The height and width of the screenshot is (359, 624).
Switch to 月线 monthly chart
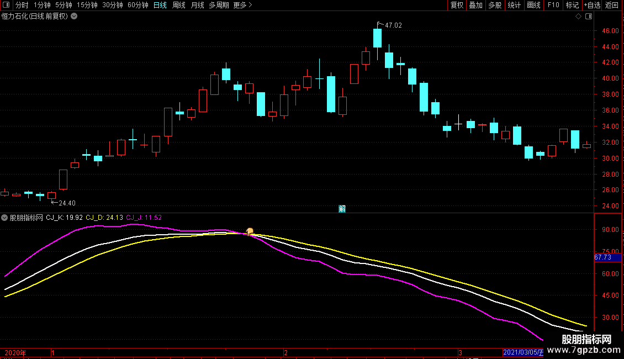click(197, 5)
